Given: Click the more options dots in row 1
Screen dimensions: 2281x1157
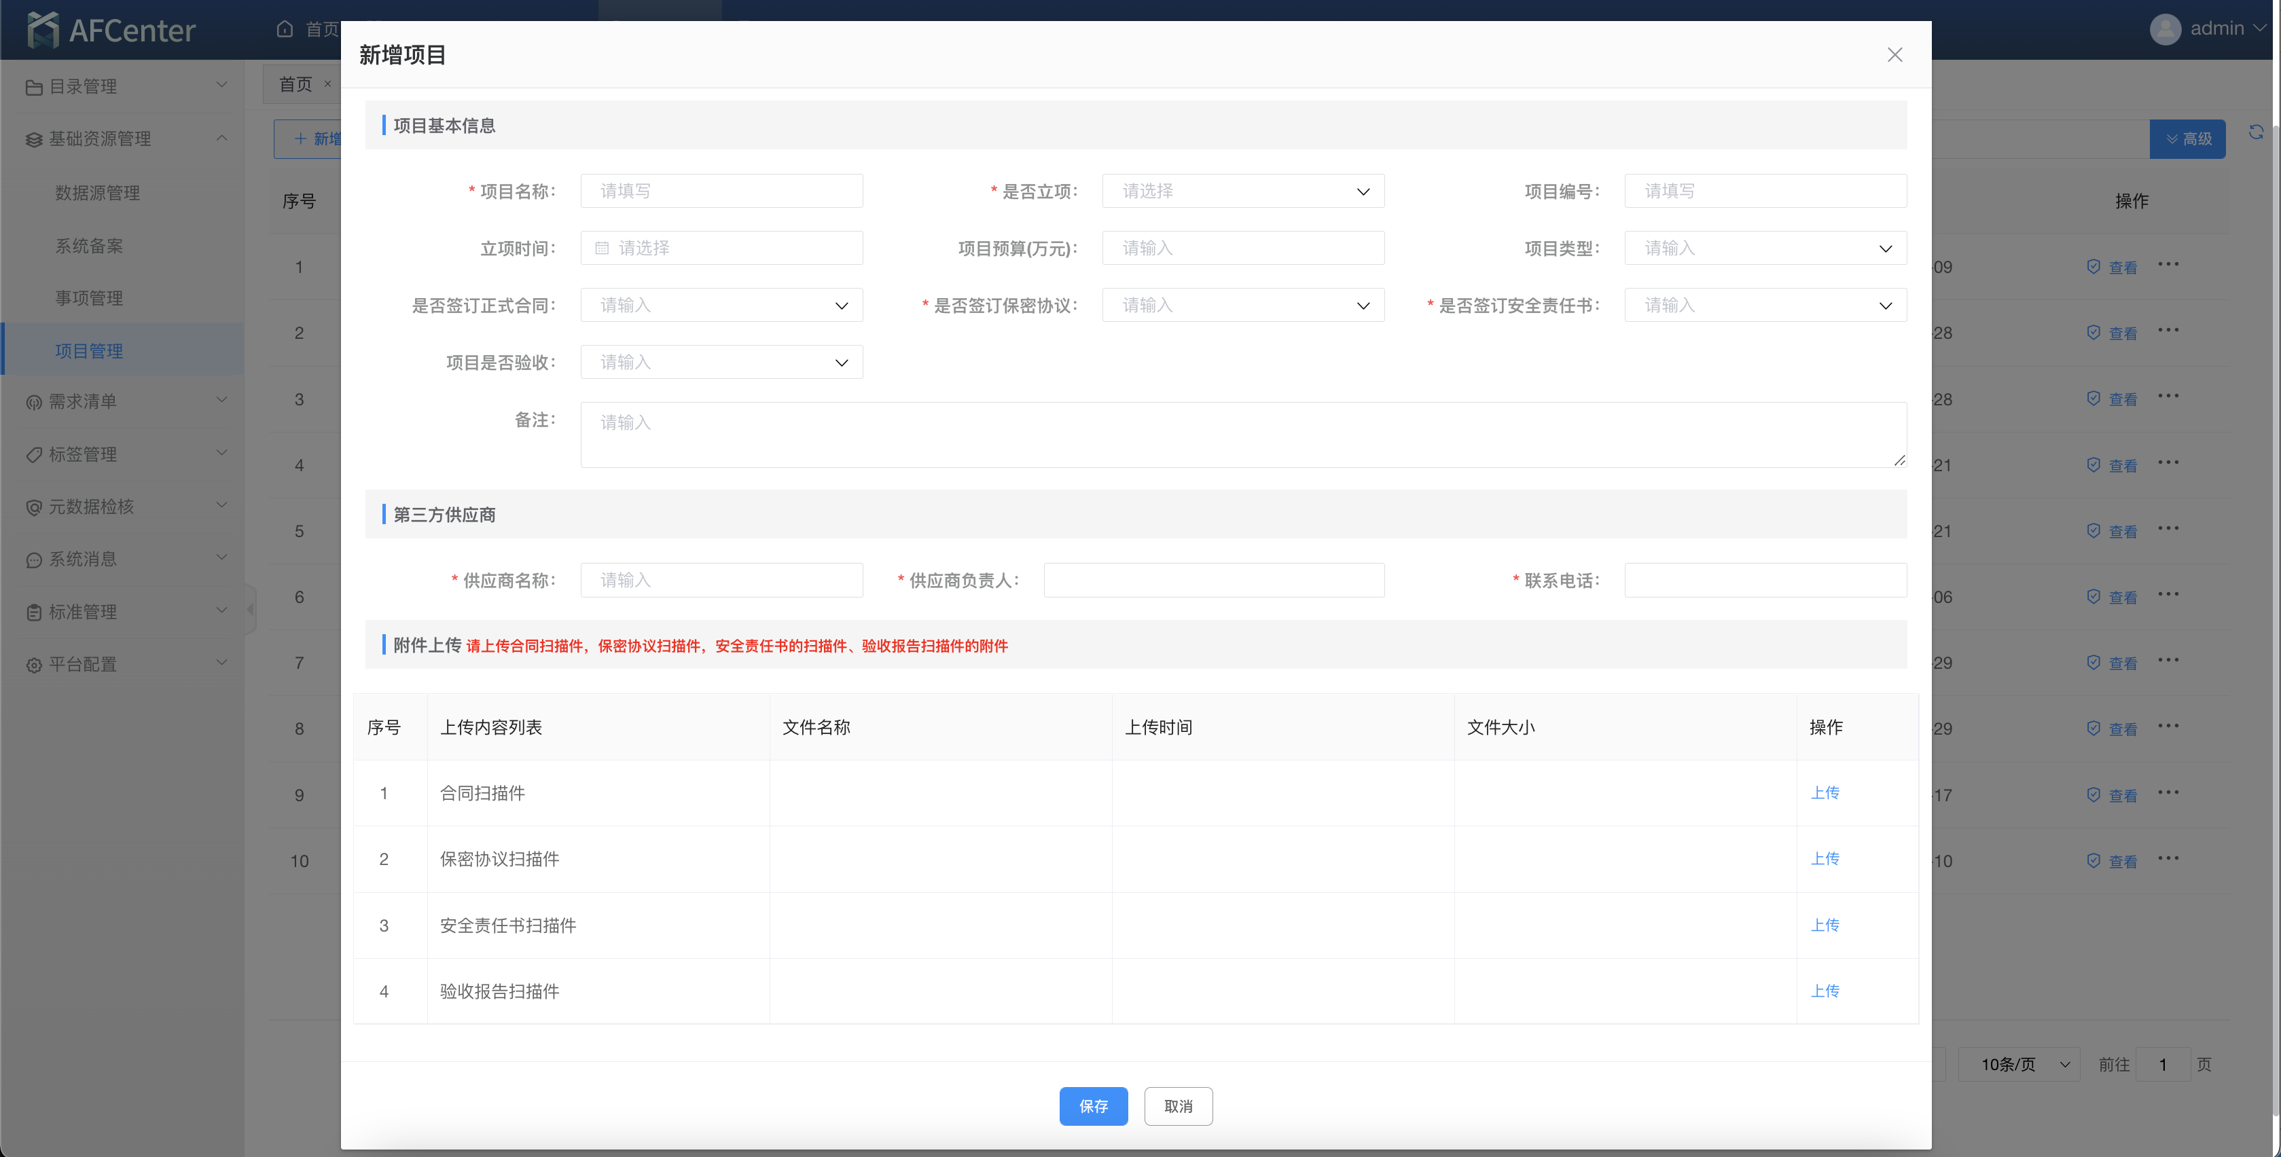Looking at the screenshot, I should coord(2168,265).
